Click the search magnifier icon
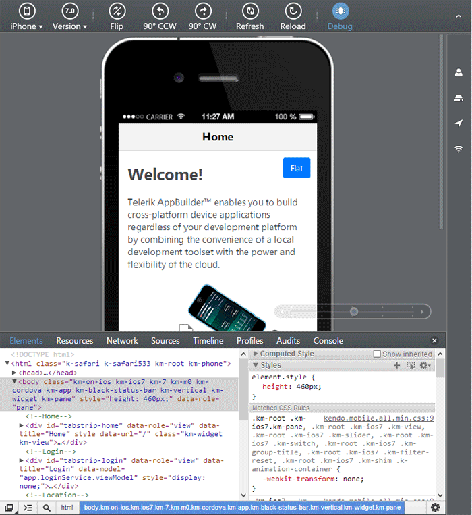Image resolution: width=472 pixels, height=515 pixels. [47, 508]
